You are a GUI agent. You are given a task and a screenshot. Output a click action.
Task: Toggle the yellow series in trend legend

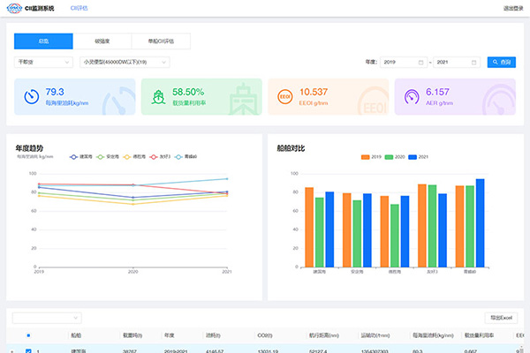(x=134, y=157)
